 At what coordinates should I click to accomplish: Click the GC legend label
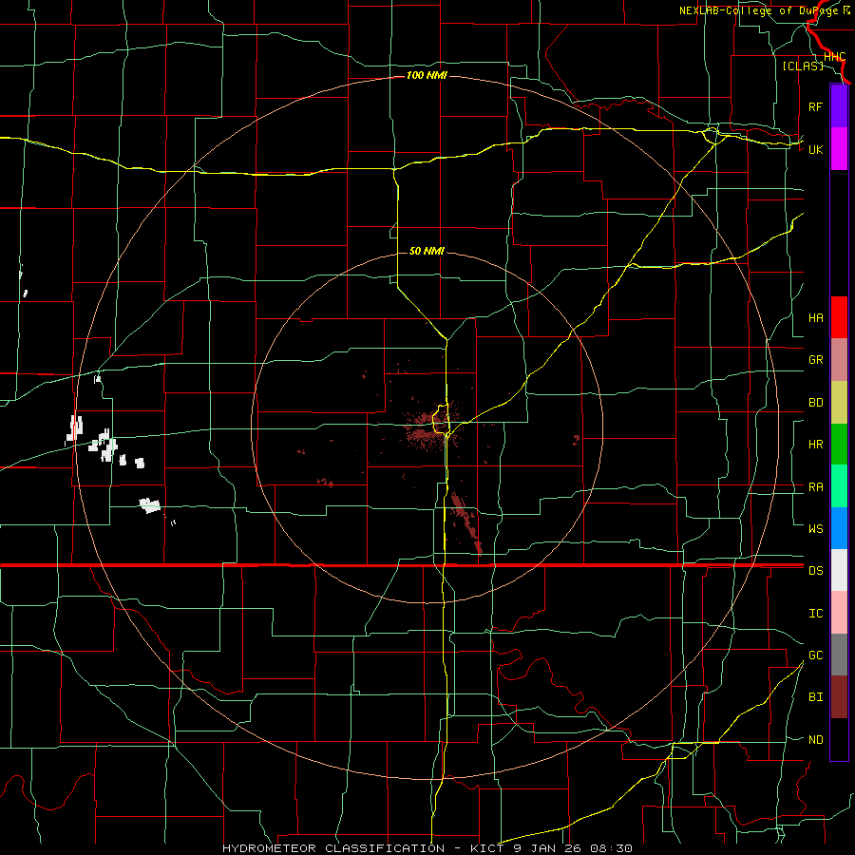coord(815,655)
